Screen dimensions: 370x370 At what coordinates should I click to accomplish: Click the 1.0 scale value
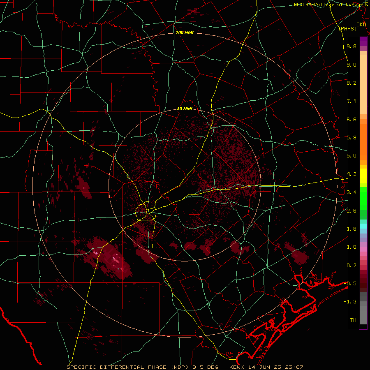pyautogui.click(x=351, y=247)
